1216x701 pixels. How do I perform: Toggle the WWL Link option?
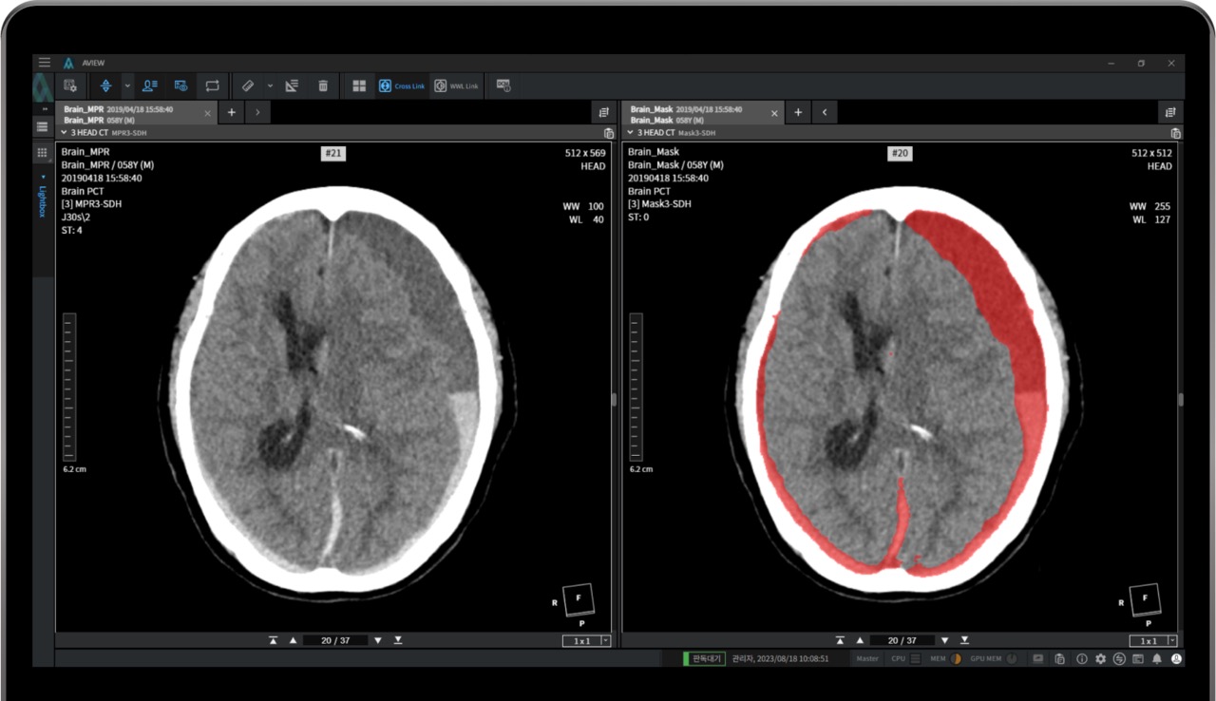(x=457, y=85)
